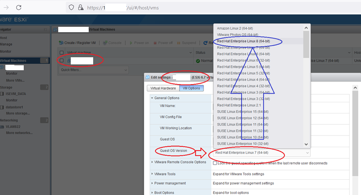The height and width of the screenshot is (195, 361).
Task: Click the Normal status check icon
Action: 198,61
